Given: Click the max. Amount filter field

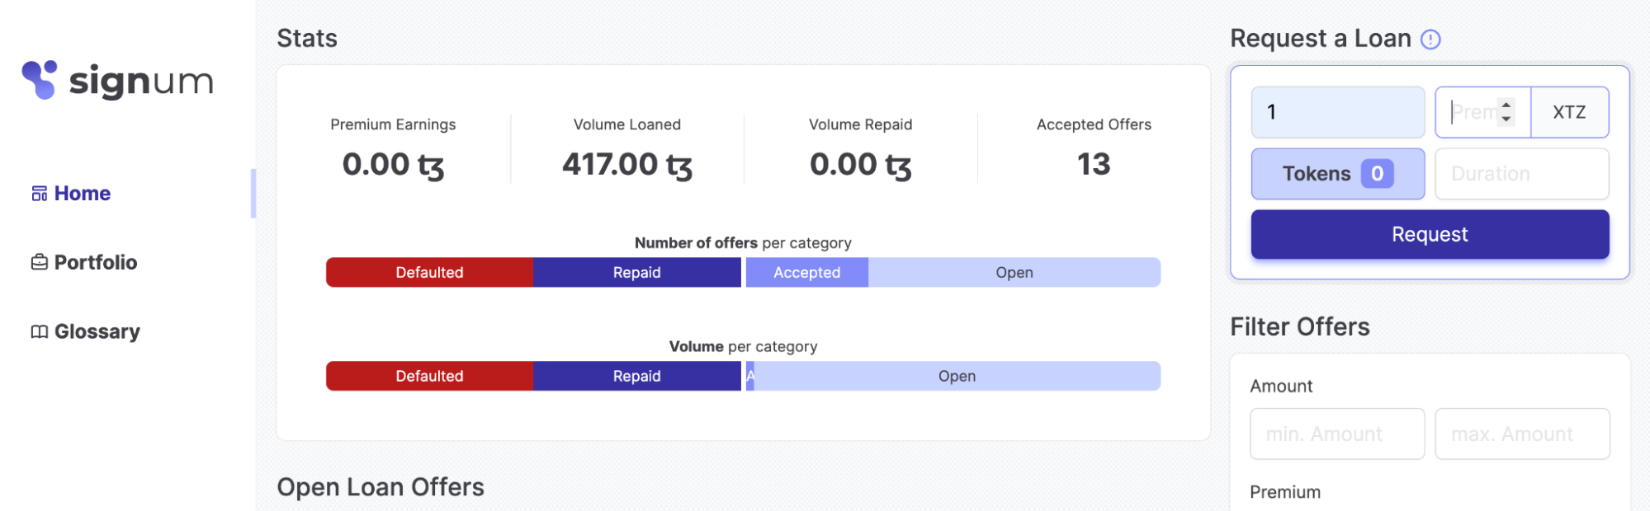Looking at the screenshot, I should coord(1521,434).
